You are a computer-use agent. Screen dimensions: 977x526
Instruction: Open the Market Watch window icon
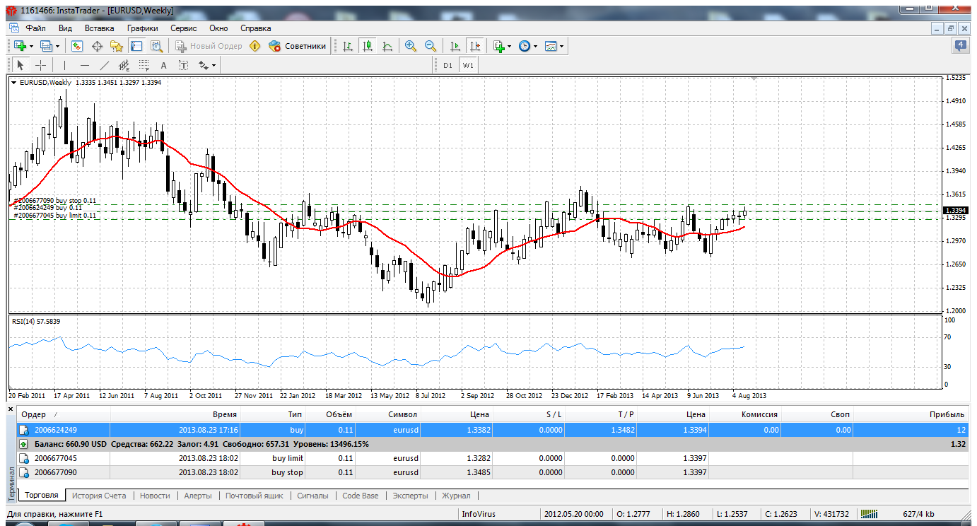(78, 46)
